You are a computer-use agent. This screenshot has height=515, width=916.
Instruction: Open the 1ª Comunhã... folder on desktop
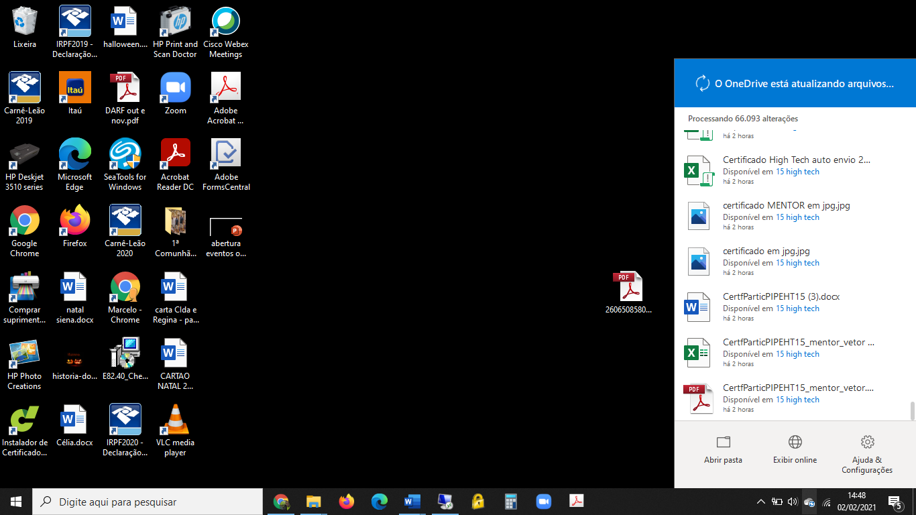pyautogui.click(x=176, y=231)
